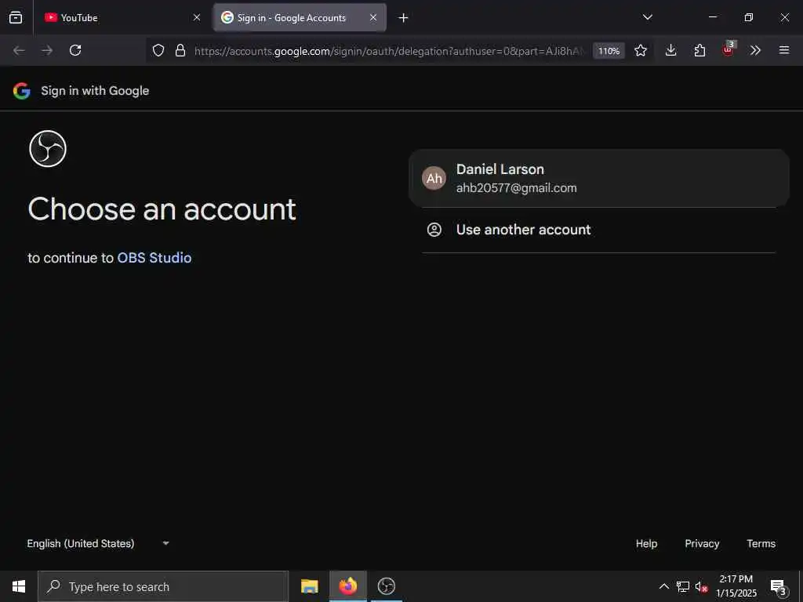Show site security padlock info

180,50
